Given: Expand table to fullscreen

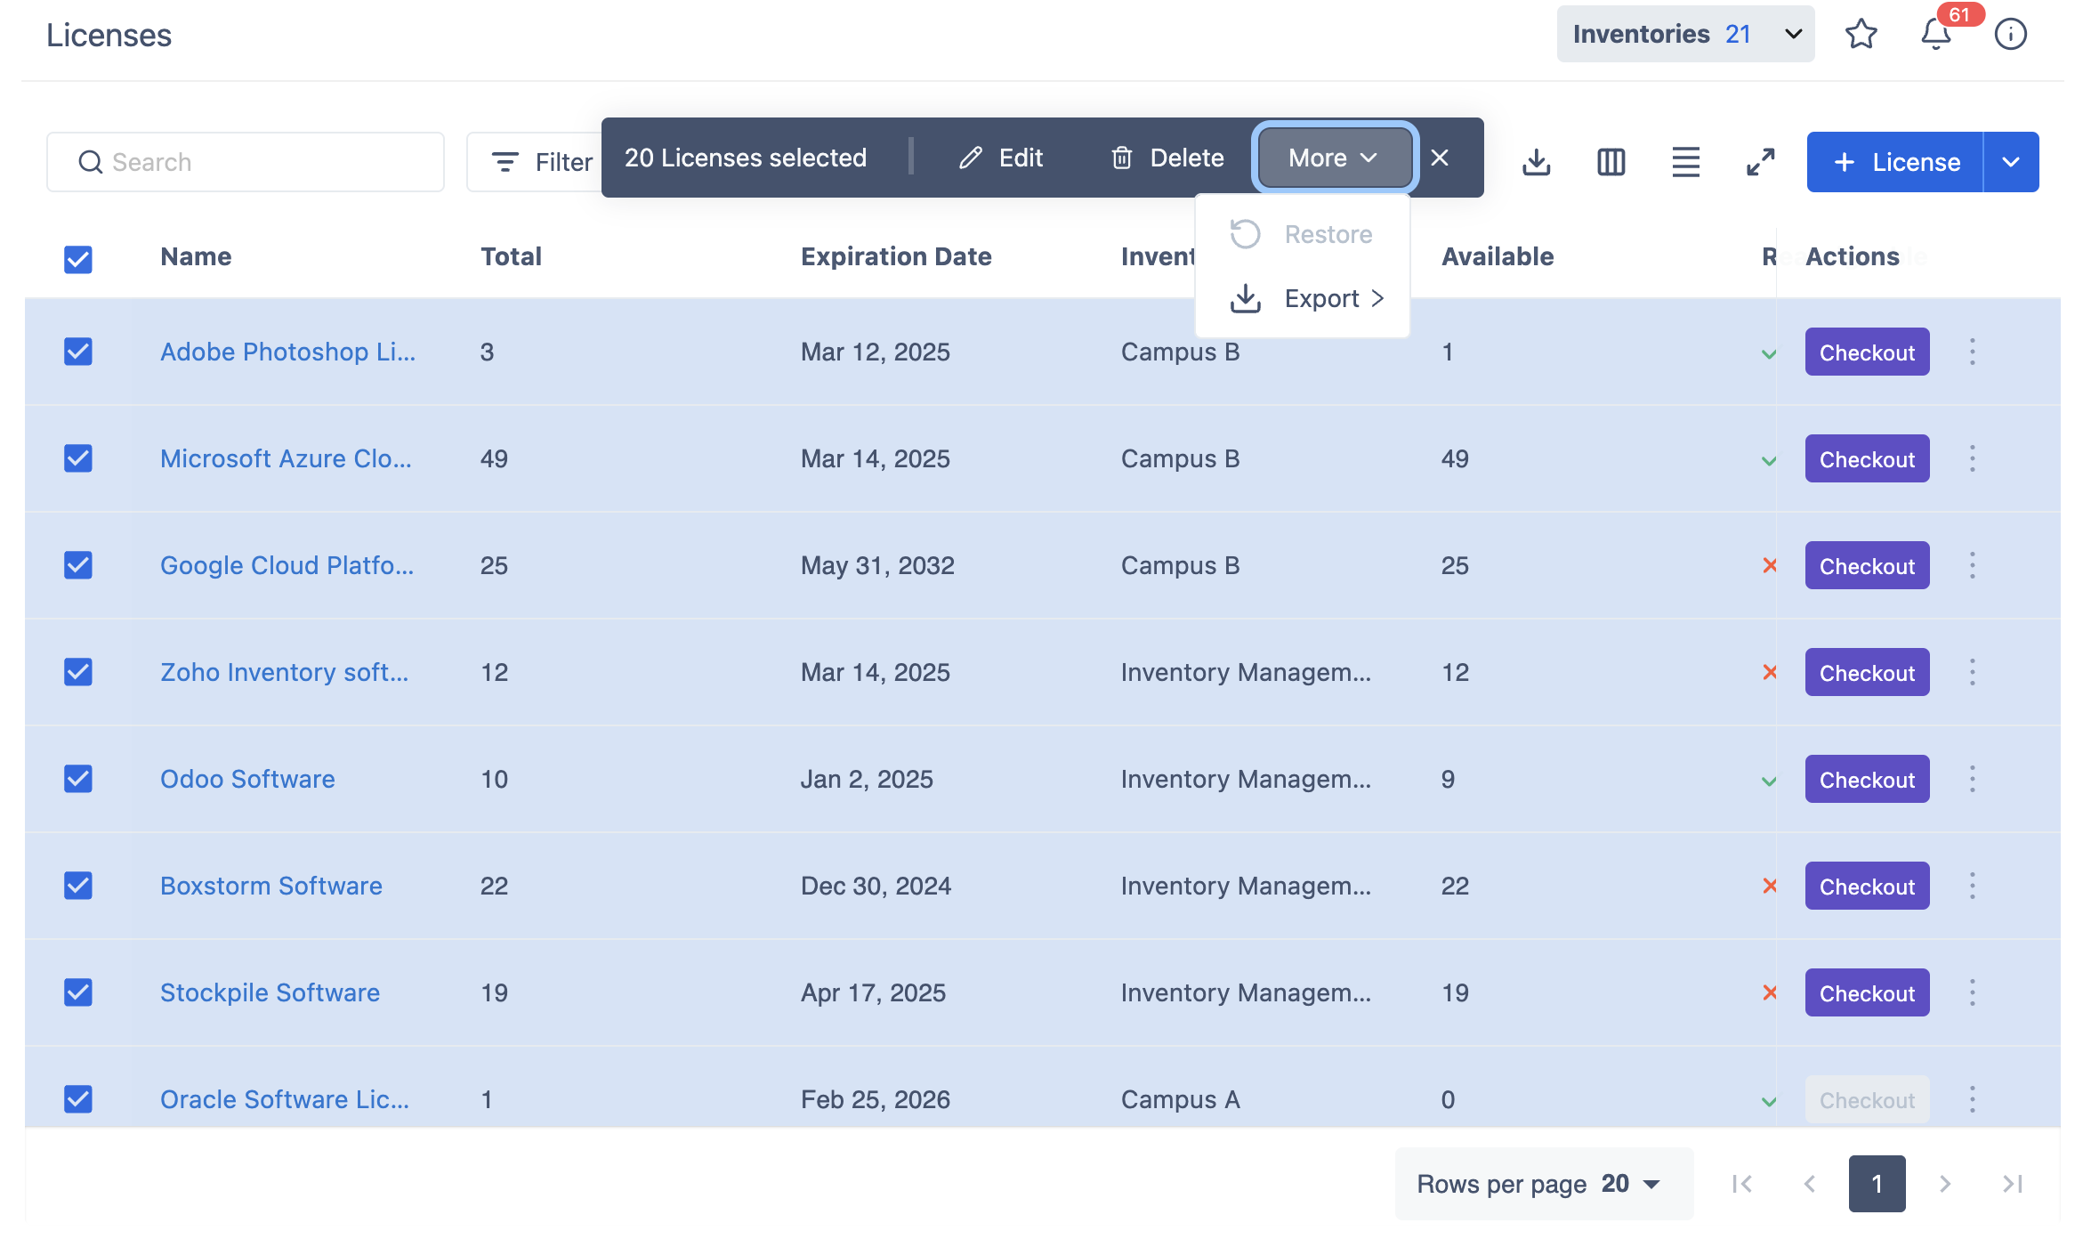Looking at the screenshot, I should click(x=1760, y=162).
